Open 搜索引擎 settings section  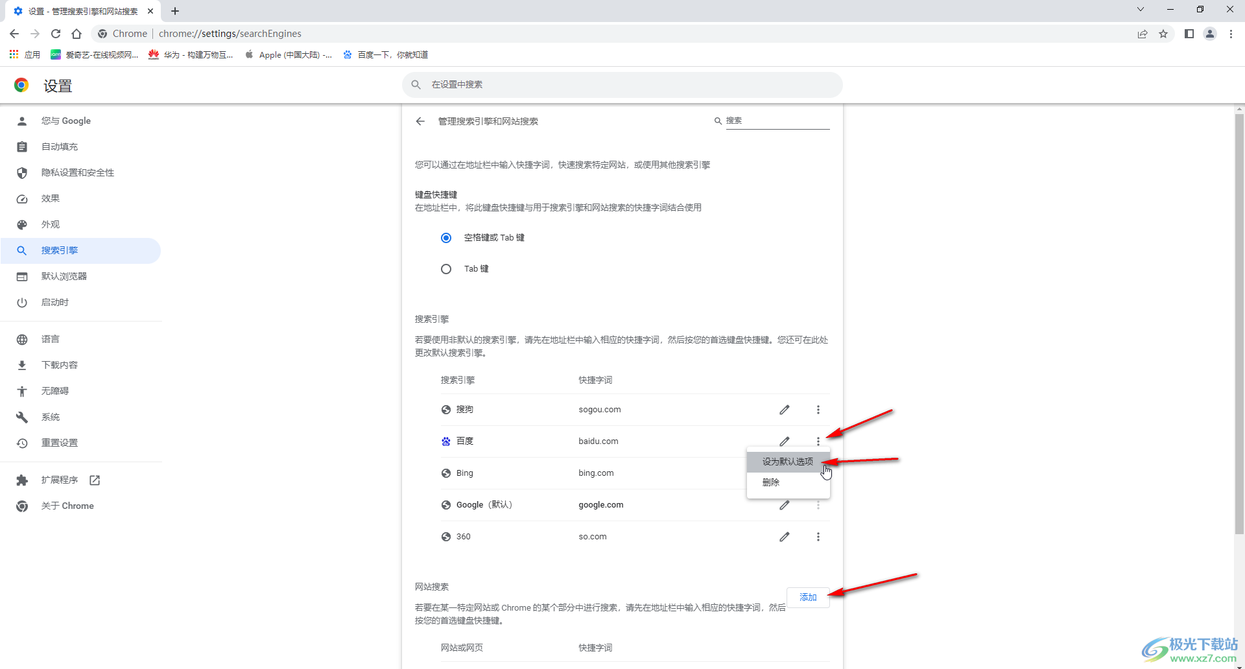[x=80, y=250]
